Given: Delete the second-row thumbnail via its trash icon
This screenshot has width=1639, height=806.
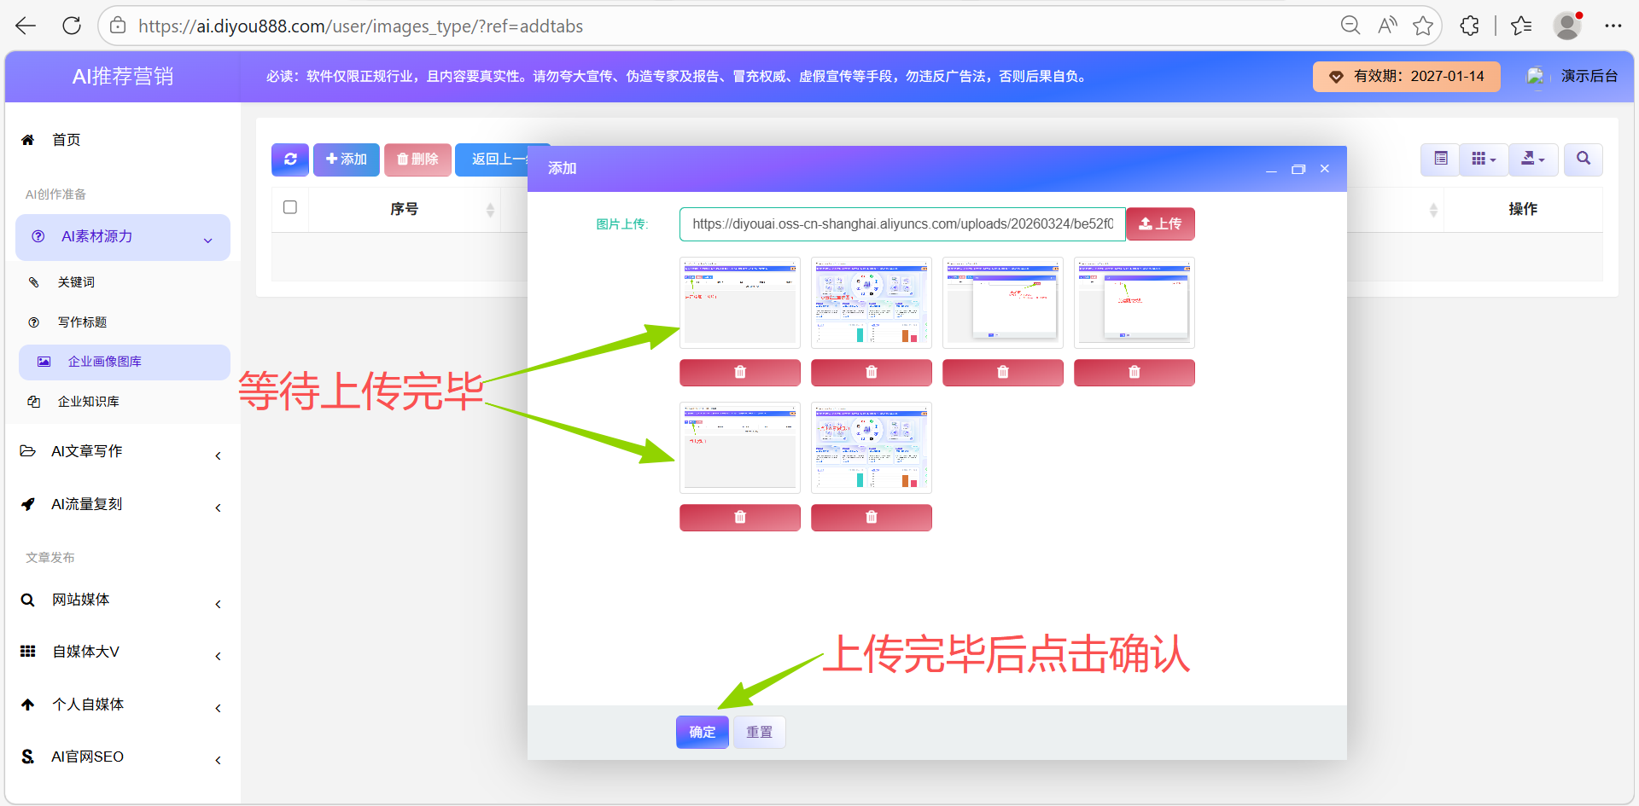Looking at the screenshot, I should [x=739, y=518].
